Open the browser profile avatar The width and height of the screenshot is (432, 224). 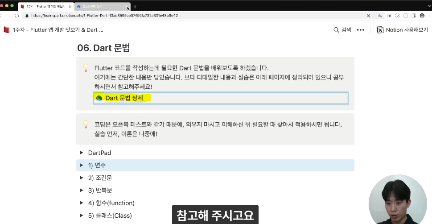pos(422,16)
